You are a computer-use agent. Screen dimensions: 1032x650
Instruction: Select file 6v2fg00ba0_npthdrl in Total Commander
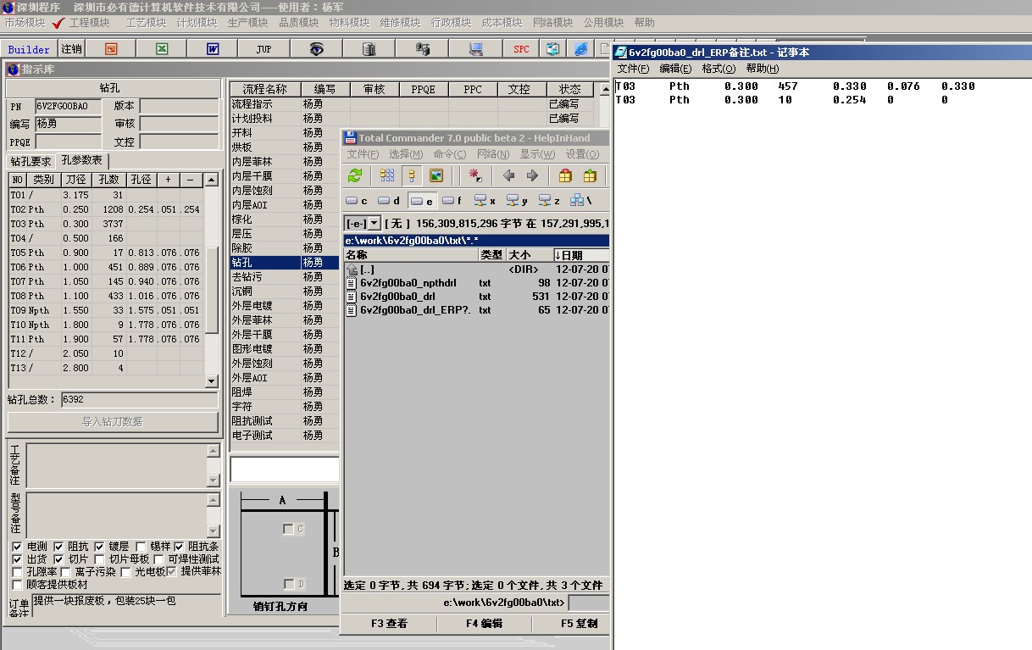[408, 283]
